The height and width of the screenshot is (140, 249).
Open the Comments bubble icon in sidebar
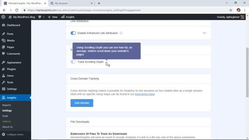4,54
